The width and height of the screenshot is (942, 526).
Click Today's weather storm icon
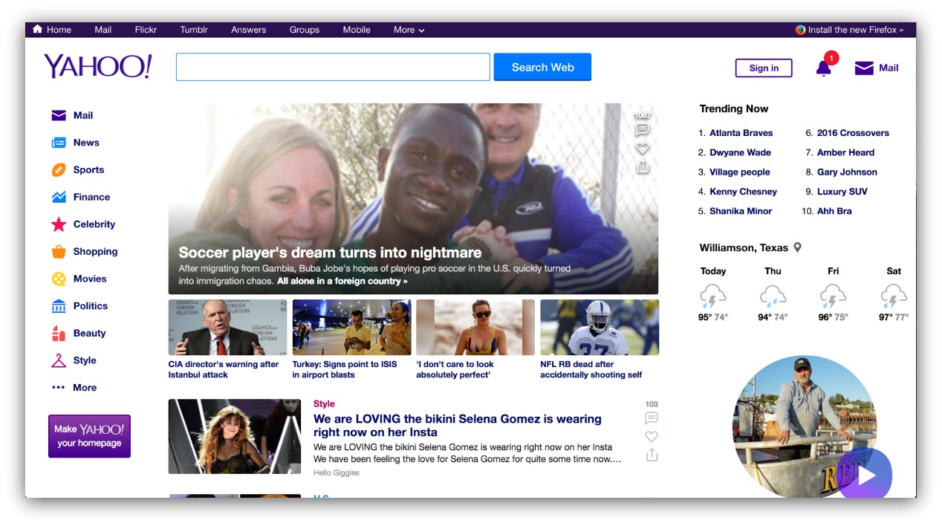(x=713, y=296)
